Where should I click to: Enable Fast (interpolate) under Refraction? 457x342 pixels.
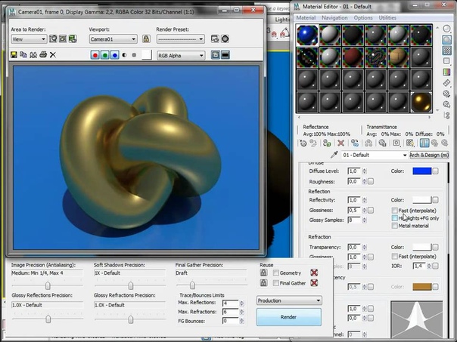[x=395, y=256]
